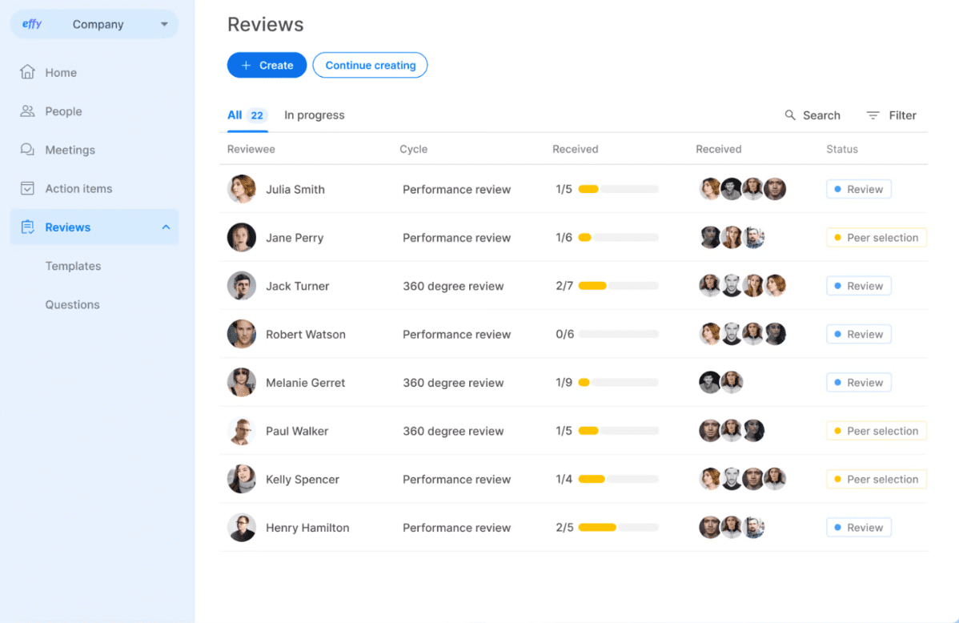This screenshot has width=959, height=623.
Task: Switch to the In progress tab
Action: tap(314, 115)
